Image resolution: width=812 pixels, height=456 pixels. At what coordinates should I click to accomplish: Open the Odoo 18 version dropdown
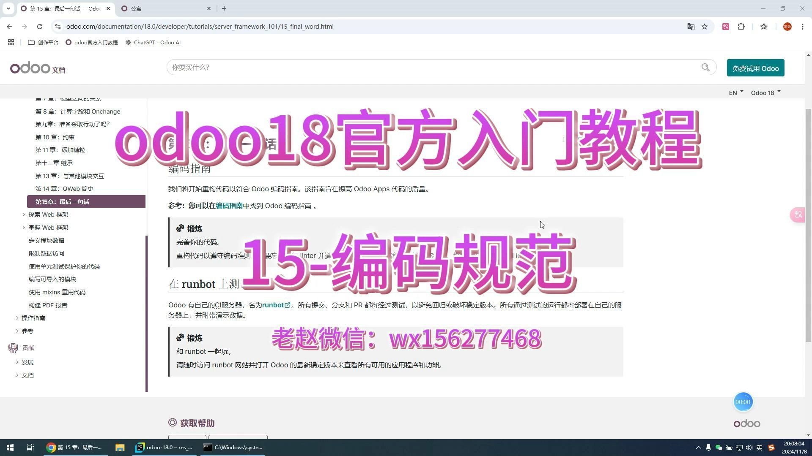click(x=765, y=93)
